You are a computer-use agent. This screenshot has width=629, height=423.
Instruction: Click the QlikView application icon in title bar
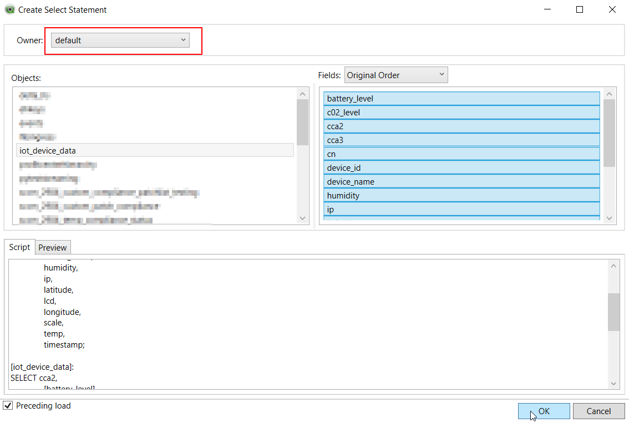point(9,9)
